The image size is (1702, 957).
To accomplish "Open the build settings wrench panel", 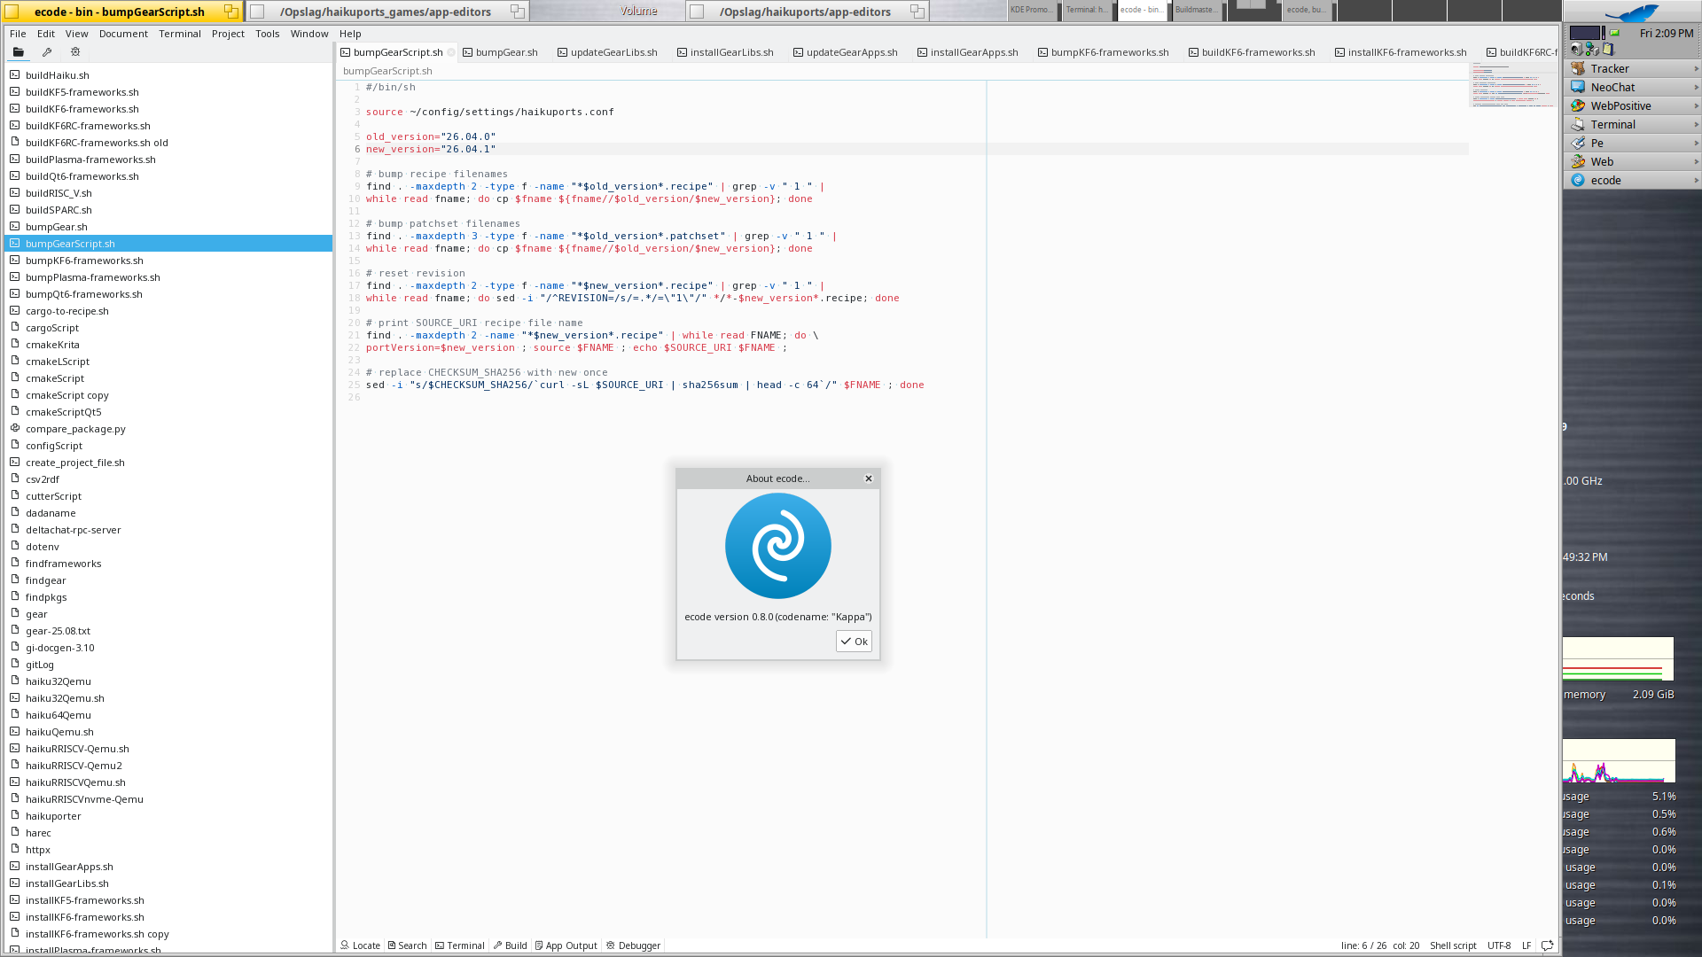I will (x=47, y=52).
